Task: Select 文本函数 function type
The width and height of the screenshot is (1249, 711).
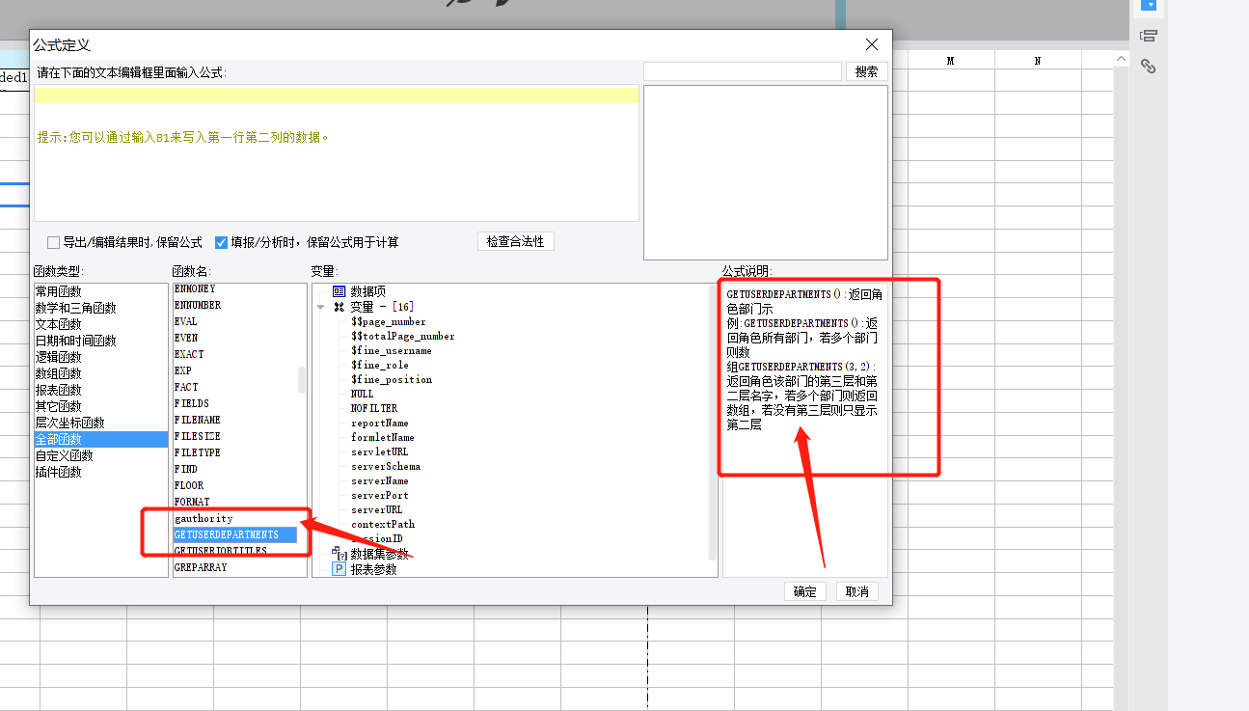Action: coord(101,324)
